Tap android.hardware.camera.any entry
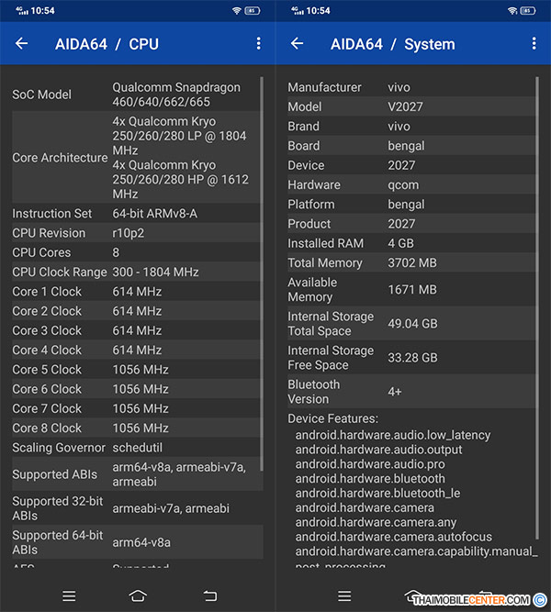The width and height of the screenshot is (551, 612). (376, 522)
